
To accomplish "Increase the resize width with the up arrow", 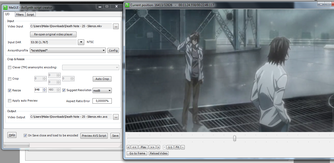I will pyautogui.click(x=45, y=89).
